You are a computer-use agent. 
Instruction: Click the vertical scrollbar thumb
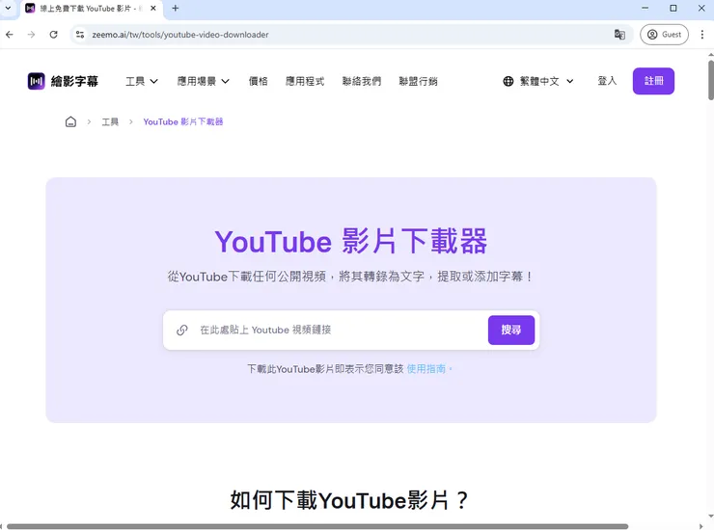(711, 80)
